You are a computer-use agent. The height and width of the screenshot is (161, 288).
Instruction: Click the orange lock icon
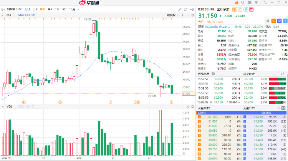point(237,2)
